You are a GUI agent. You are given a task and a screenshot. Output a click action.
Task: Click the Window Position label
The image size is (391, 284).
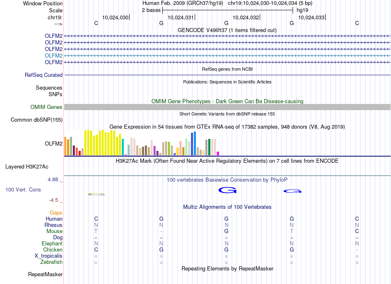coord(43,3)
